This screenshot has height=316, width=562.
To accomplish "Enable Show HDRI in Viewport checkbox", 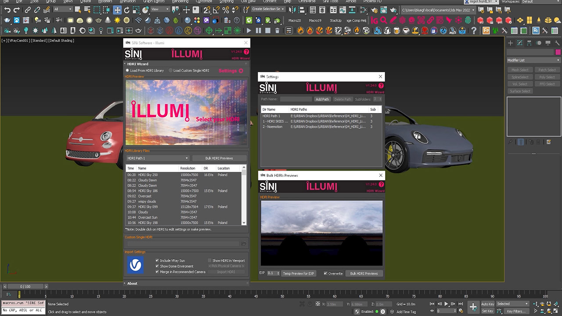I will coord(210,260).
